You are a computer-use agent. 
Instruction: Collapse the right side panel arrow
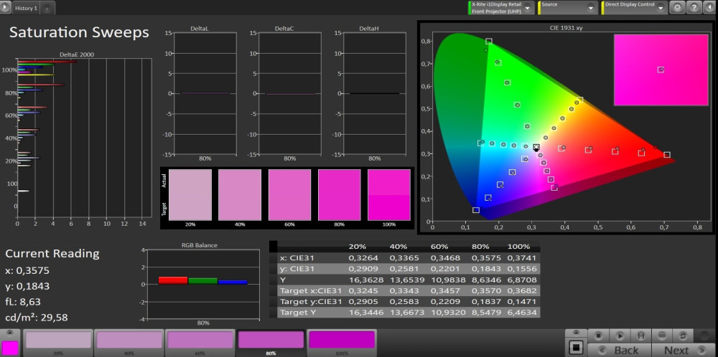(709, 7)
